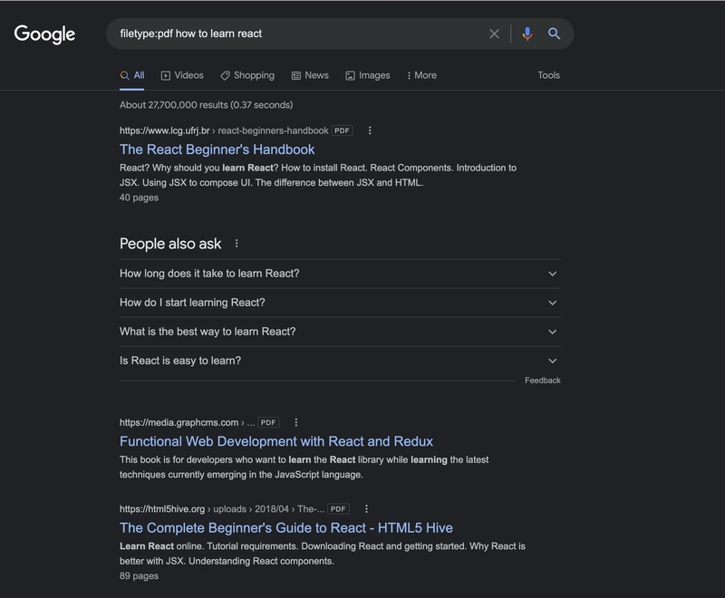Click the Feedback link under People also ask
The image size is (725, 598).
(542, 381)
